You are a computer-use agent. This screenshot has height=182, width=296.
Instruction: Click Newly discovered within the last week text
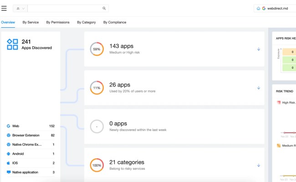click(x=138, y=130)
